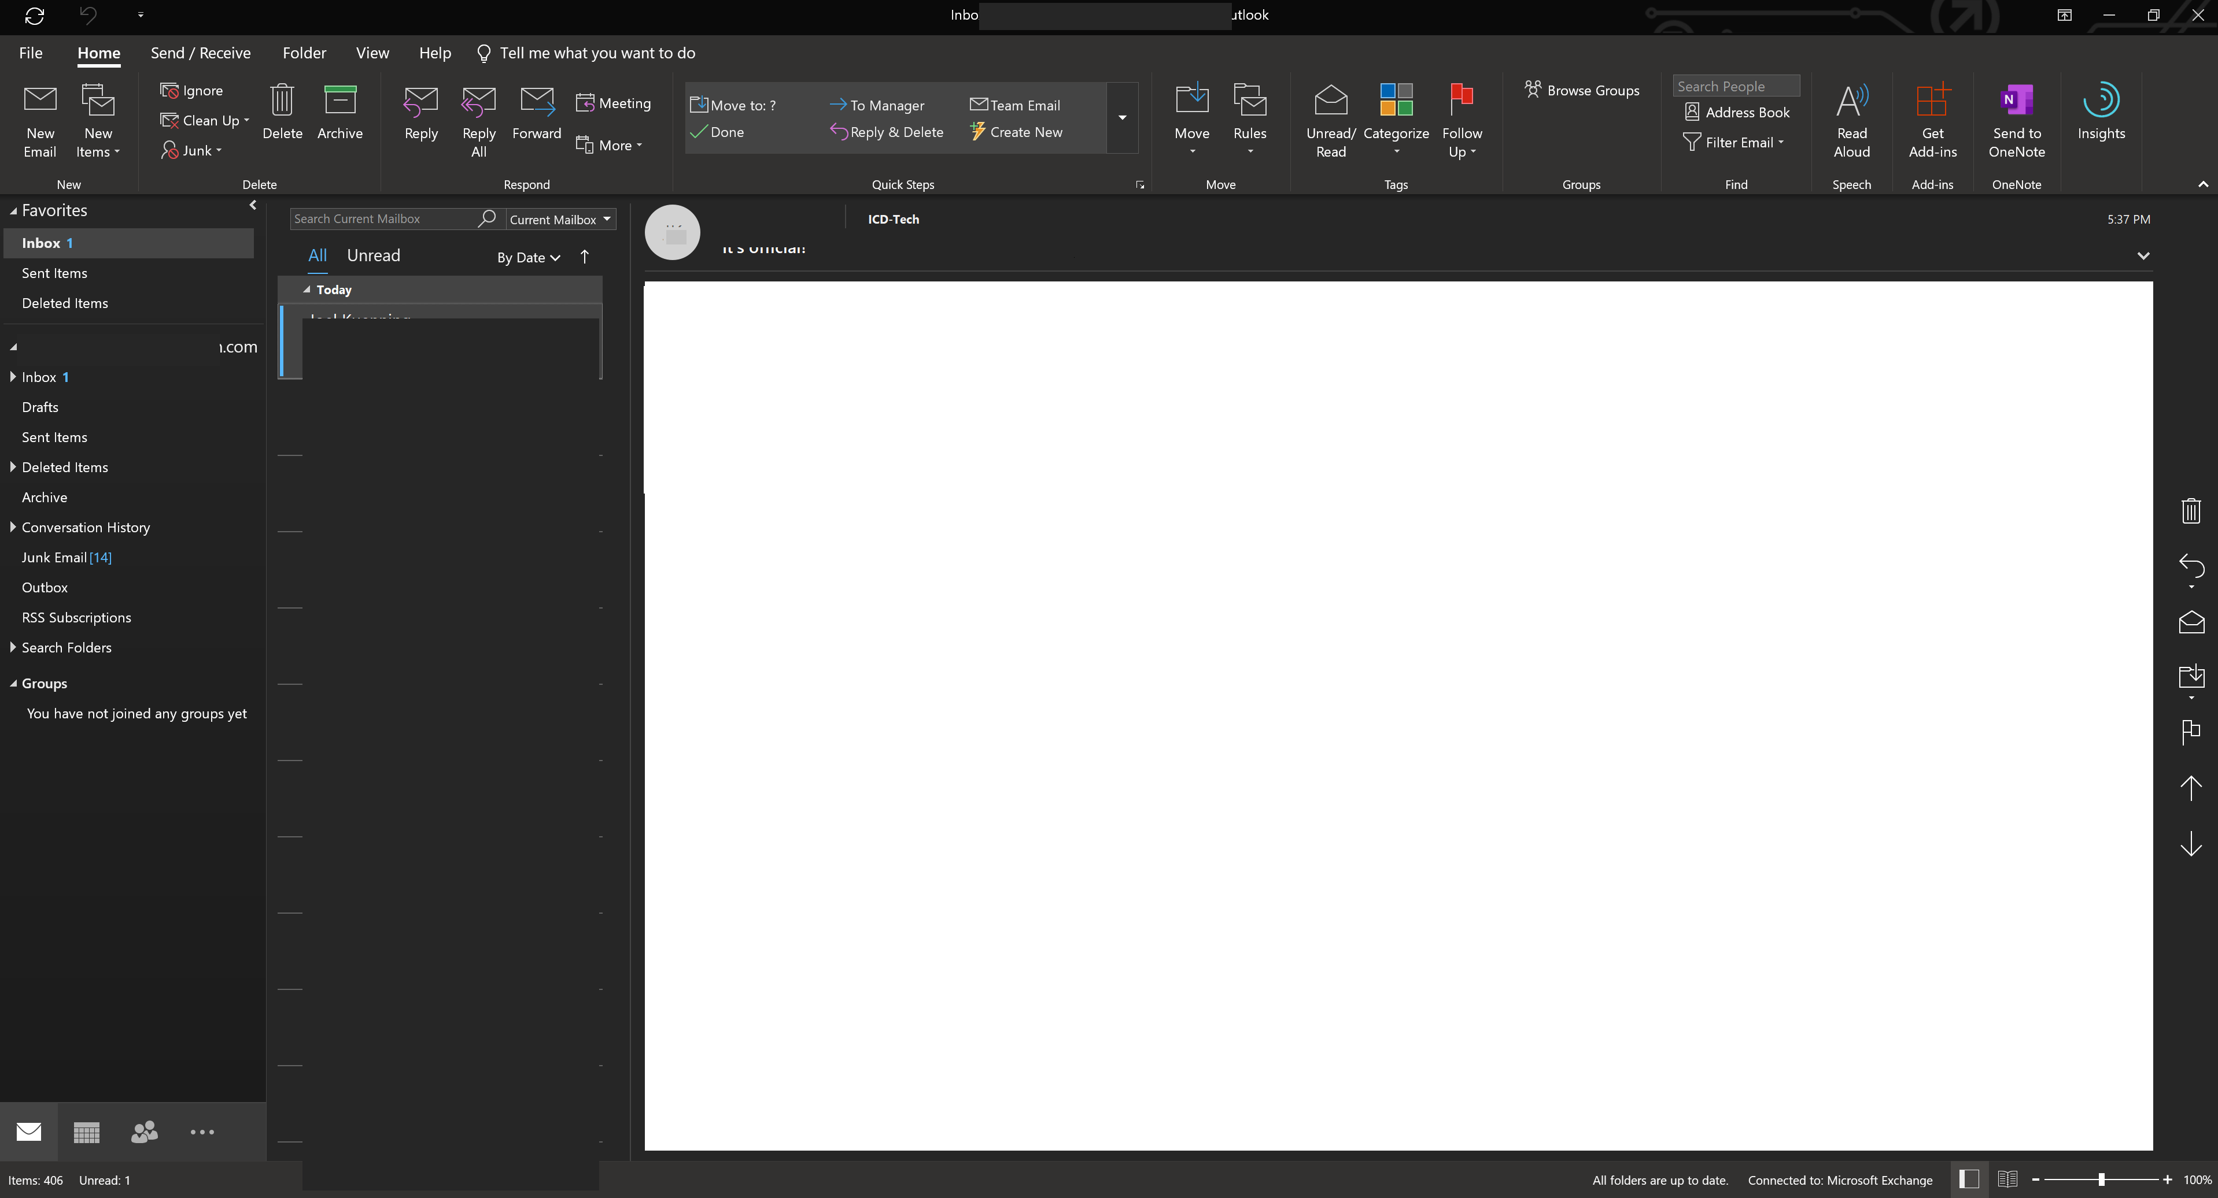This screenshot has height=1198, width=2218.
Task: Open Insights
Action: [x=2101, y=113]
